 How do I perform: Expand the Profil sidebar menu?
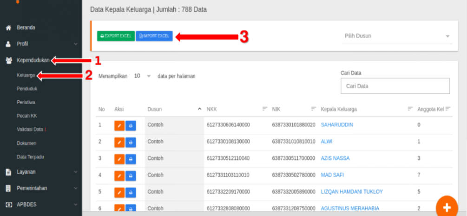(41, 44)
